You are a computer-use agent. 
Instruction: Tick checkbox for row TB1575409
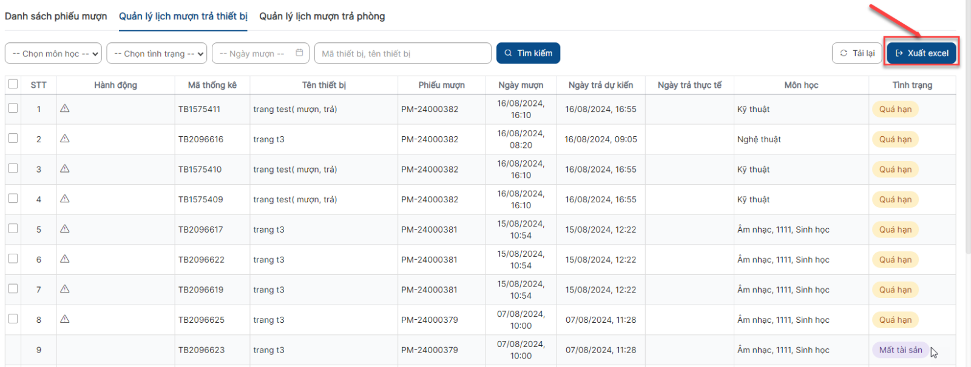(x=13, y=198)
